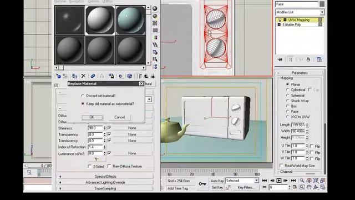Select the teal material sample sphere
The width and height of the screenshot is (355, 200).
click(131, 21)
